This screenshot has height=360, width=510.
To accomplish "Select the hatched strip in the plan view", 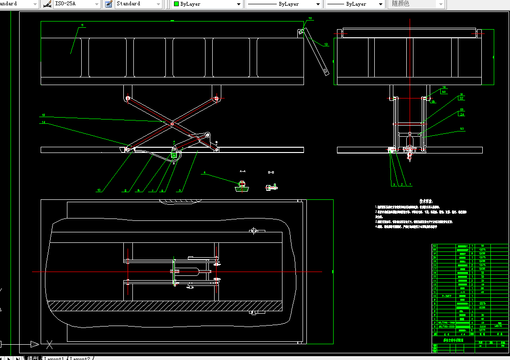I will pos(164,306).
